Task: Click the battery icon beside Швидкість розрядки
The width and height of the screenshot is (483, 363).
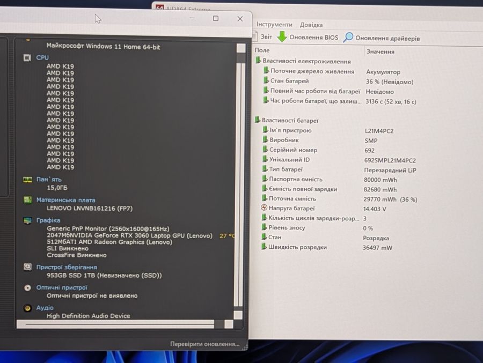Action: (264, 247)
